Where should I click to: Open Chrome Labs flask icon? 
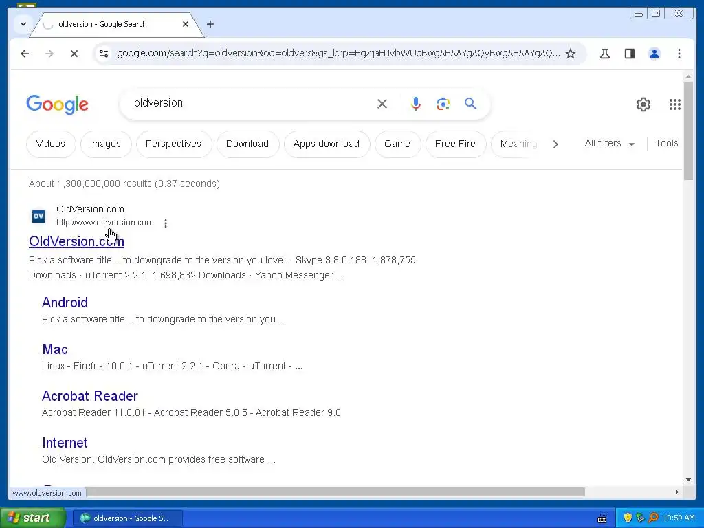click(605, 54)
